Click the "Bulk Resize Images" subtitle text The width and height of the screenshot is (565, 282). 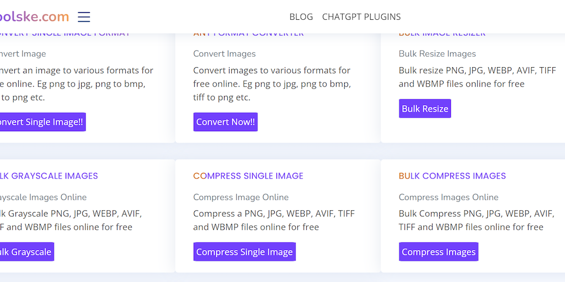point(437,54)
